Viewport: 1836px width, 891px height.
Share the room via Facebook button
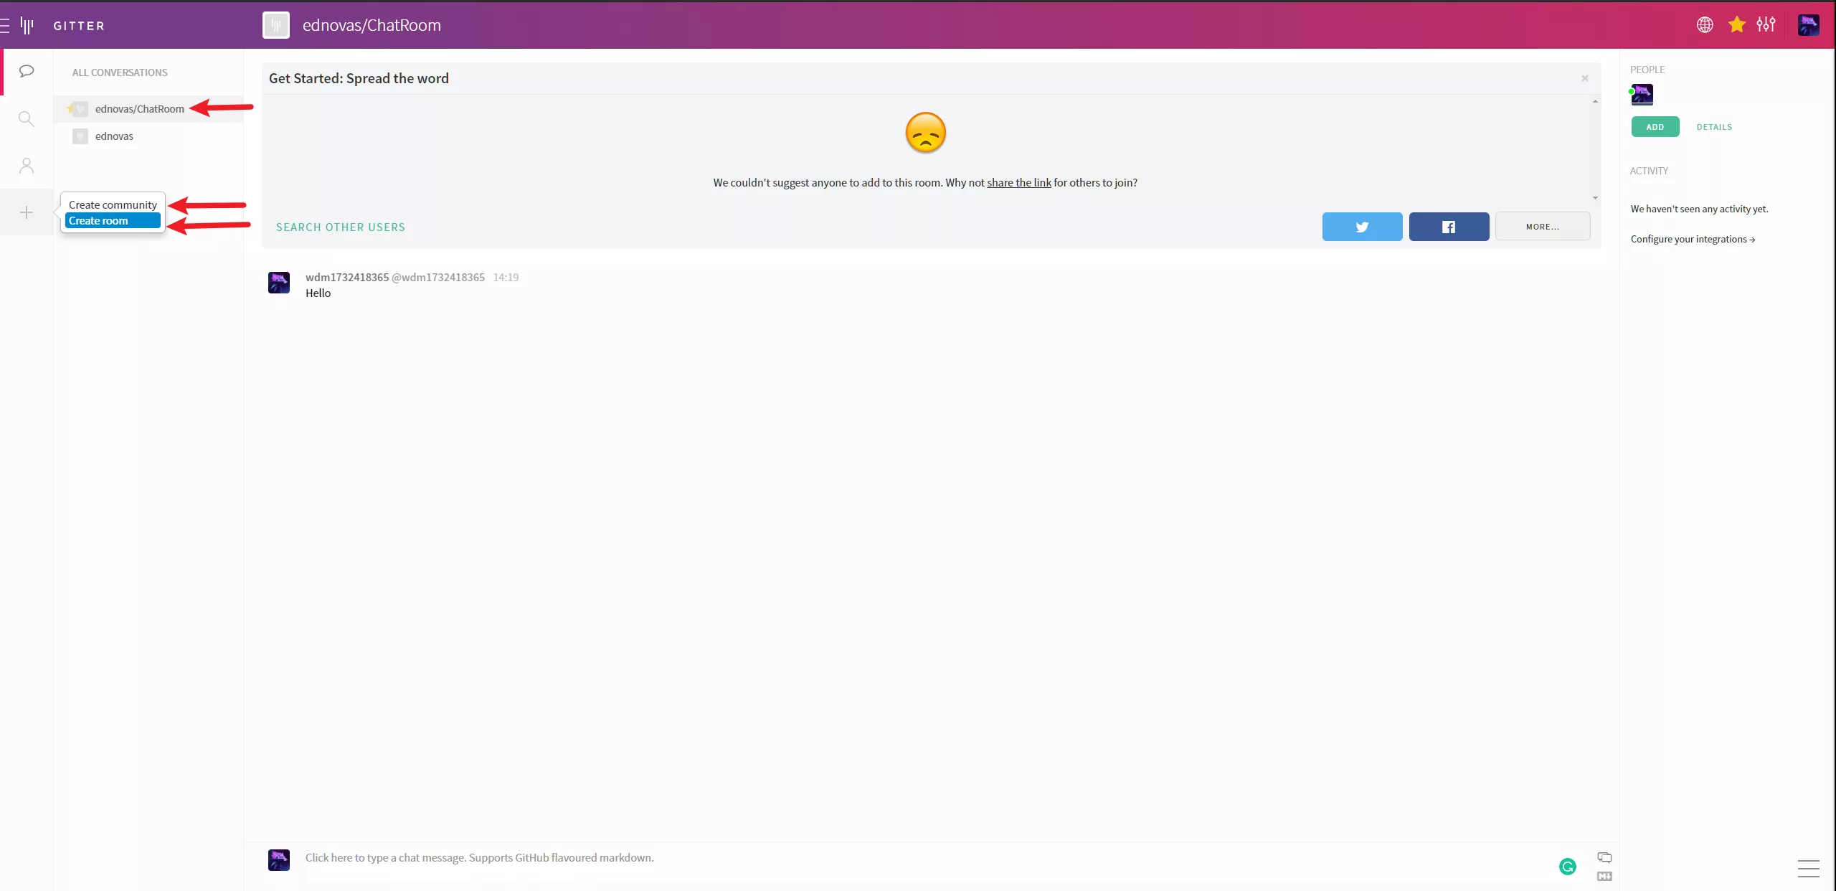[x=1449, y=227]
